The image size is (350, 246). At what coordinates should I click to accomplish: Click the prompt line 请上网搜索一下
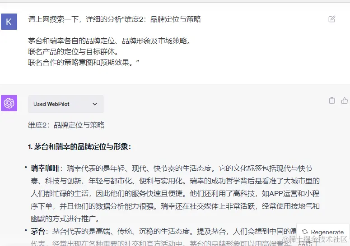[x=114, y=19]
